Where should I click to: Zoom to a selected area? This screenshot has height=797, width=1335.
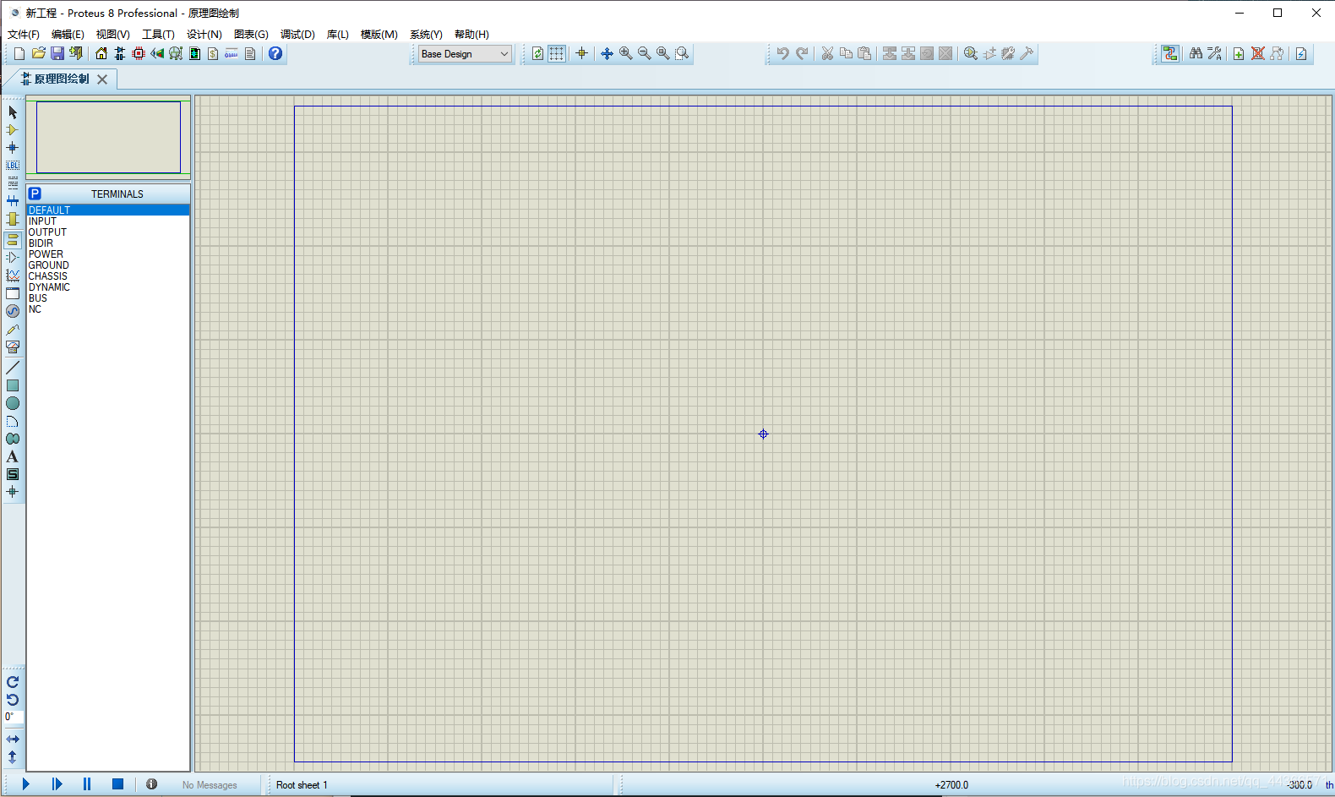tap(682, 53)
